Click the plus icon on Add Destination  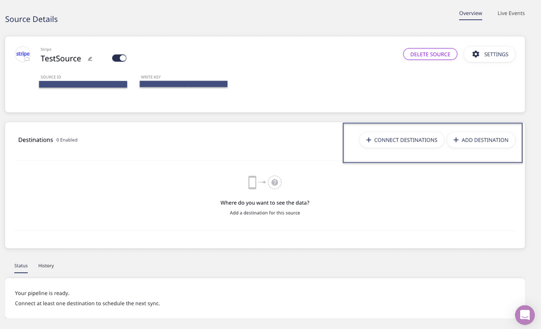[x=456, y=140]
